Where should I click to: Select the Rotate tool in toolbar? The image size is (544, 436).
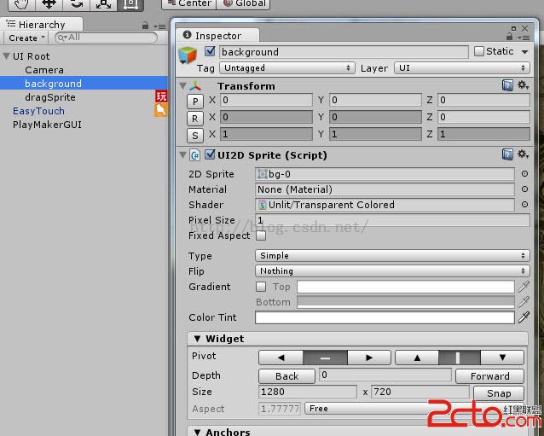point(77,4)
